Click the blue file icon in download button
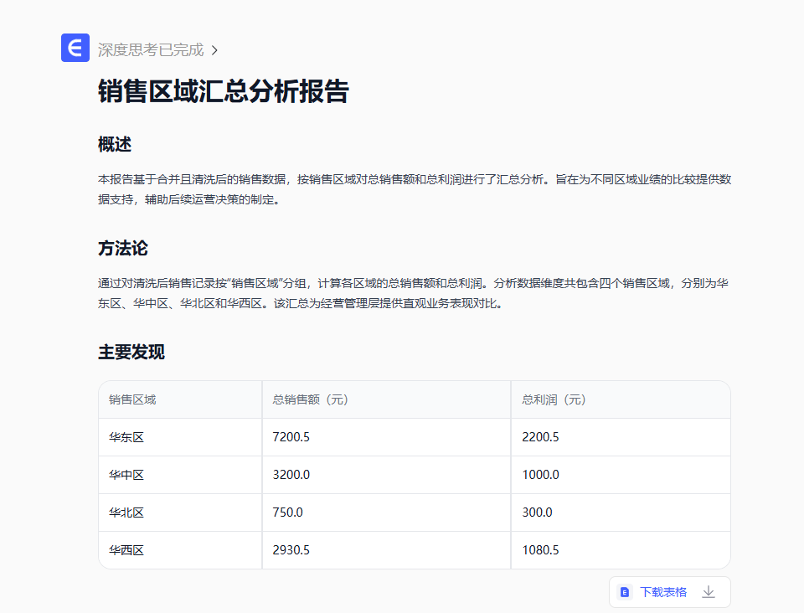This screenshot has height=613, width=804. coord(625,592)
